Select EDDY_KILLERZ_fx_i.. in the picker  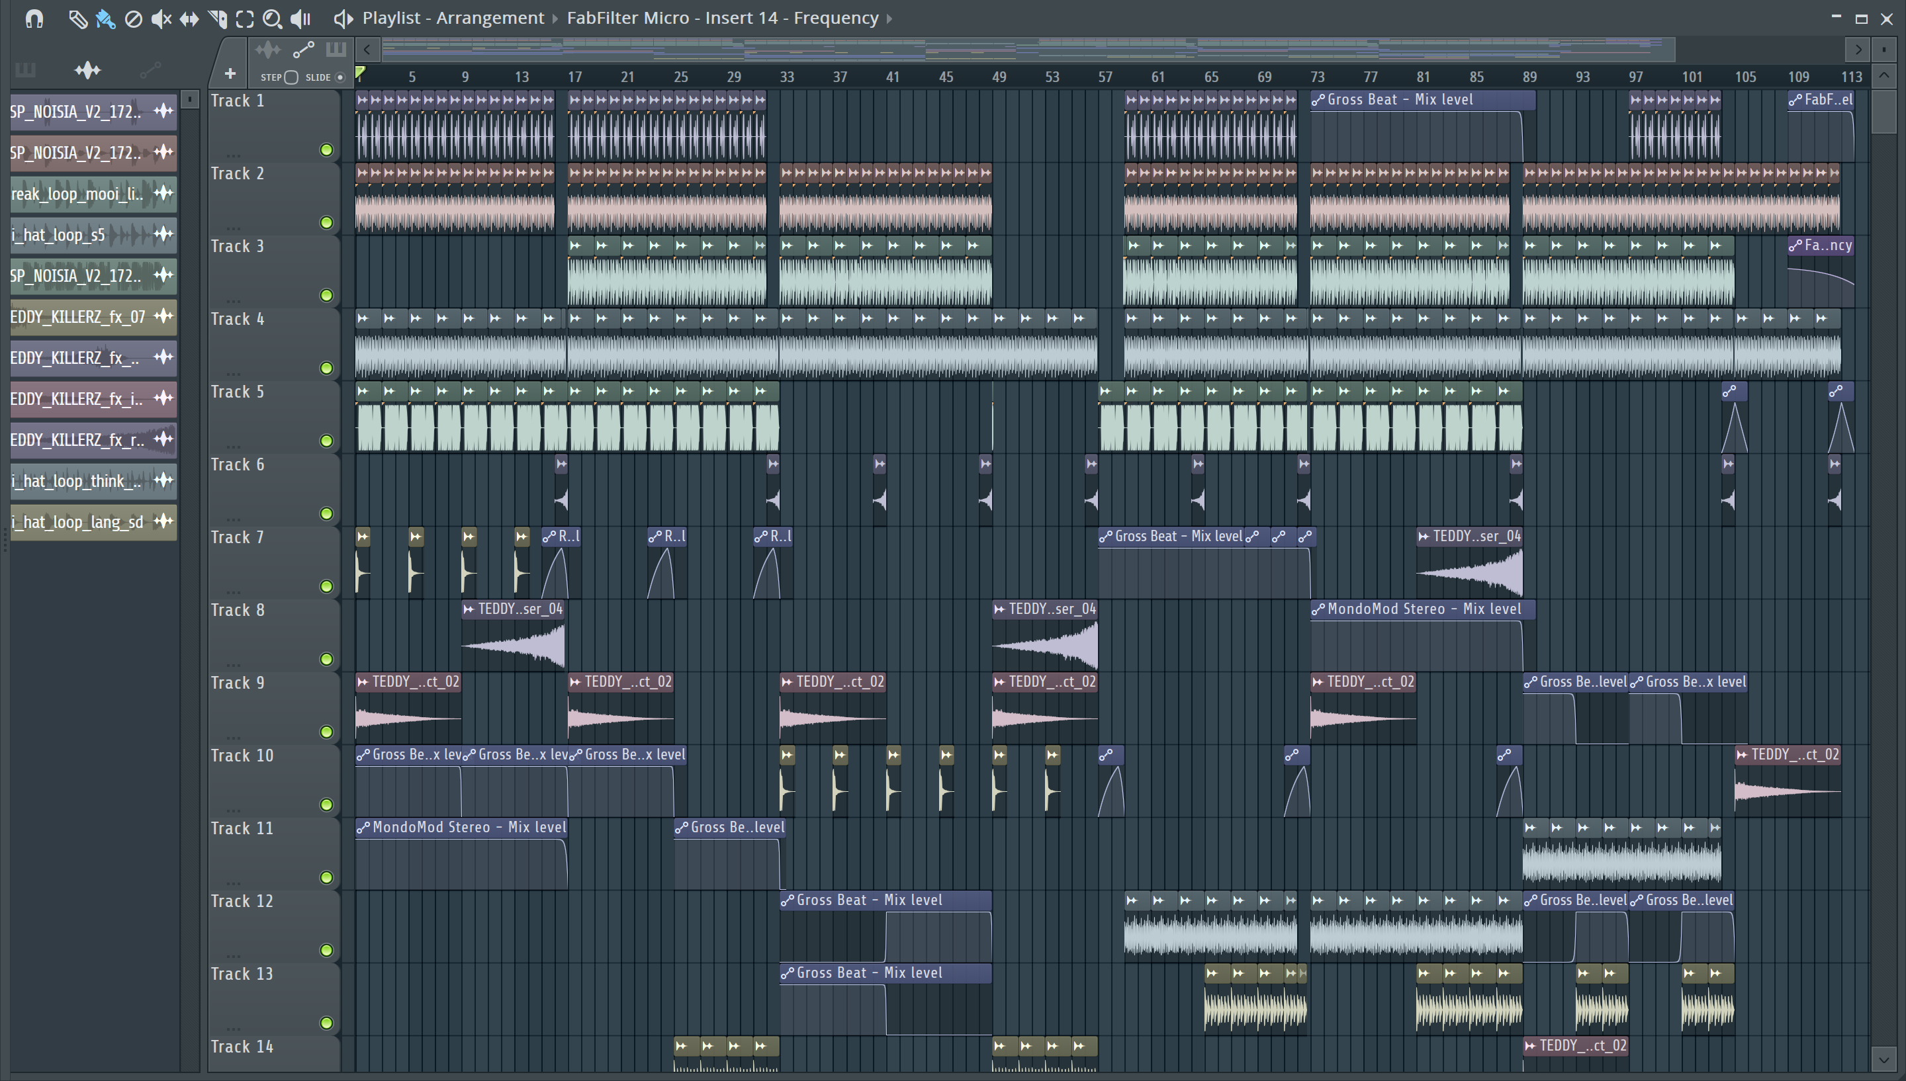click(x=93, y=399)
